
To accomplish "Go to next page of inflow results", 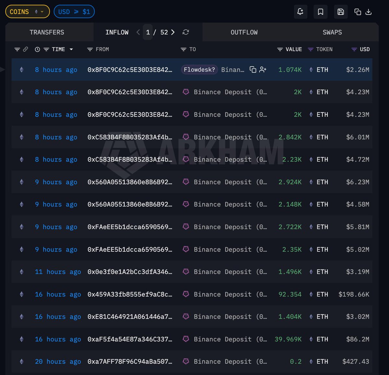I will pos(173,32).
